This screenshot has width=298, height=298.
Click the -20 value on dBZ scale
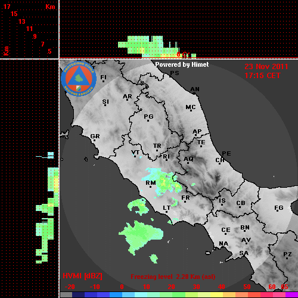[x=70, y=287]
